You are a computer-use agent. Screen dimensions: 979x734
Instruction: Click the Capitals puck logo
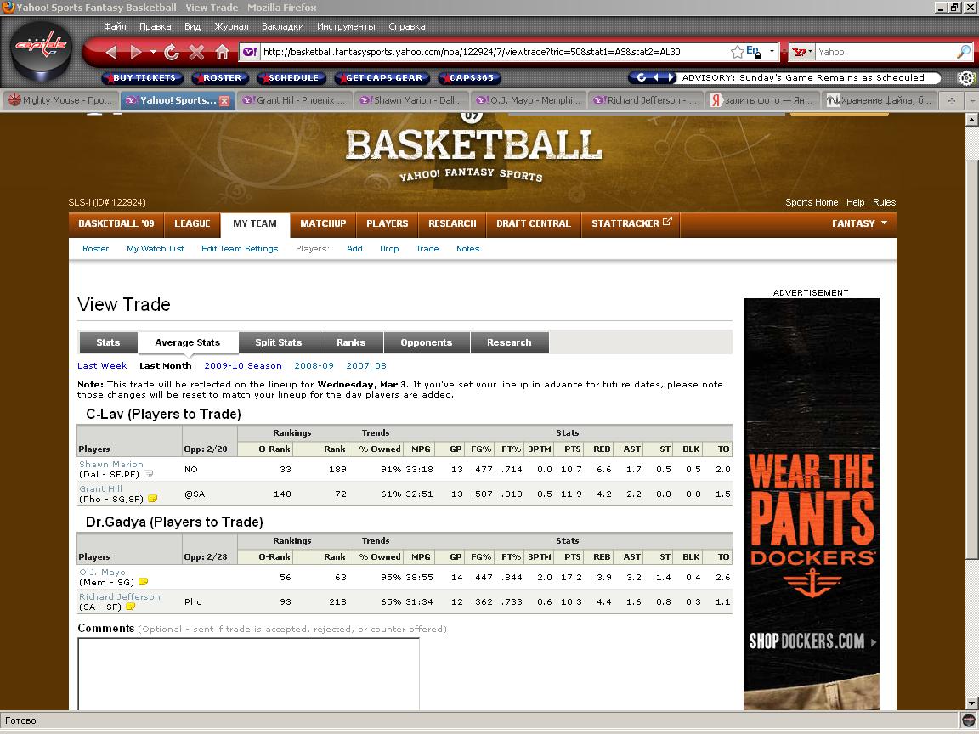(x=41, y=51)
